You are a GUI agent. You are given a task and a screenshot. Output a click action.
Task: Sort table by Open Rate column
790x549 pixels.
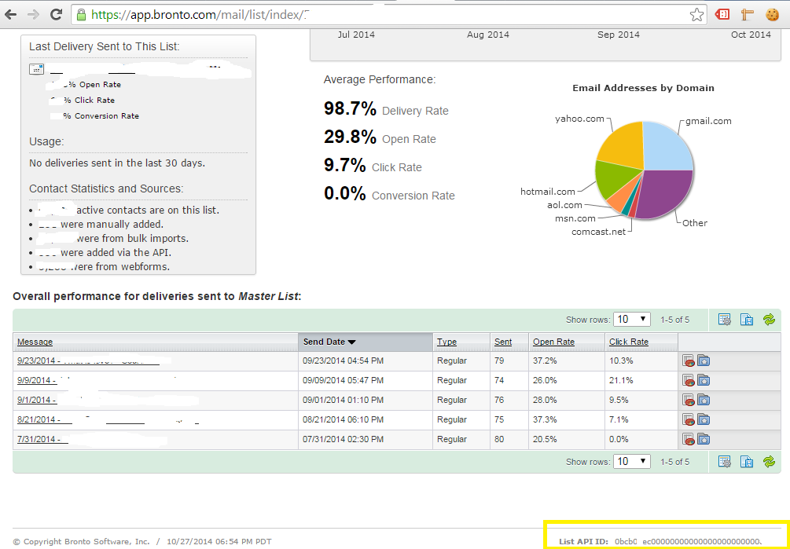click(x=553, y=342)
